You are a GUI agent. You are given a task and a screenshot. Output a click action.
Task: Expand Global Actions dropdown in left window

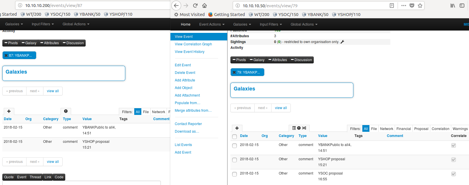[x=76, y=24]
